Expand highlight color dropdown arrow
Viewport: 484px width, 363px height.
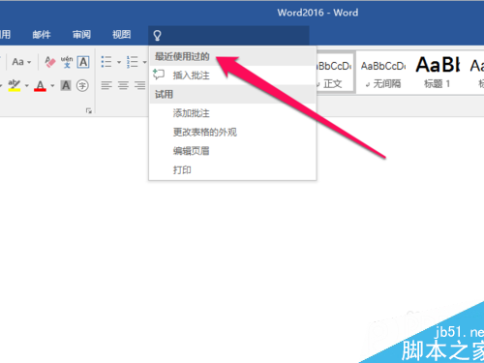tap(27, 86)
